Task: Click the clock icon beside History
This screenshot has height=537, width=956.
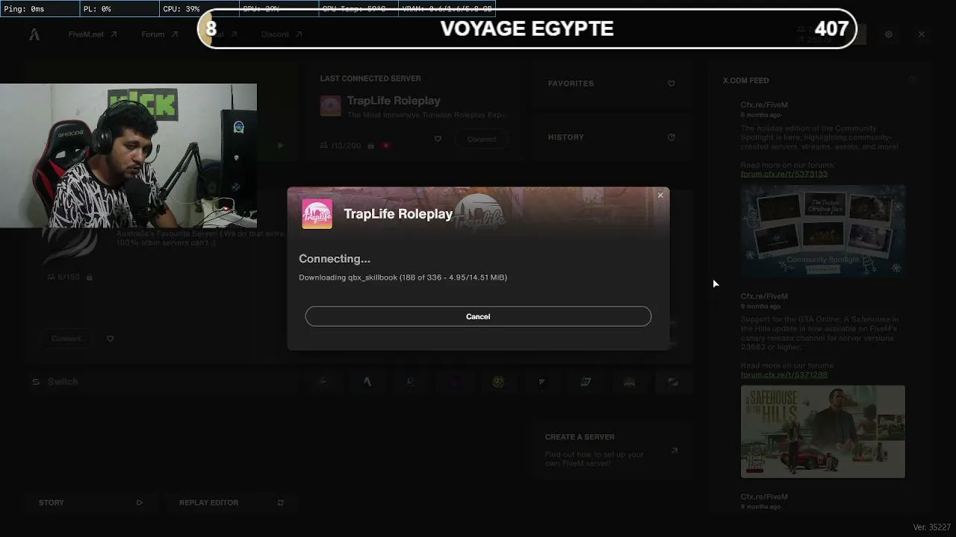Action: pos(671,137)
